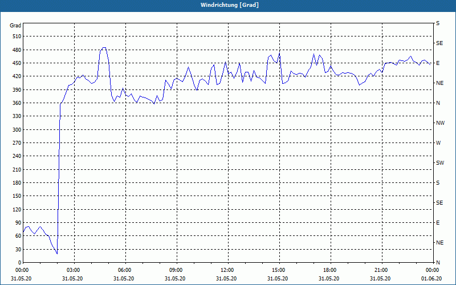
Task: Click the 01.06.20 date label
Action: pos(431,279)
